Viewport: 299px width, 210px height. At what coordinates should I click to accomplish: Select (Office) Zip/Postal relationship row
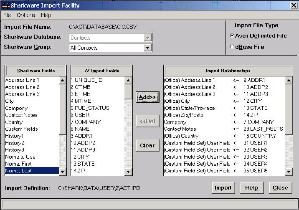point(224,115)
